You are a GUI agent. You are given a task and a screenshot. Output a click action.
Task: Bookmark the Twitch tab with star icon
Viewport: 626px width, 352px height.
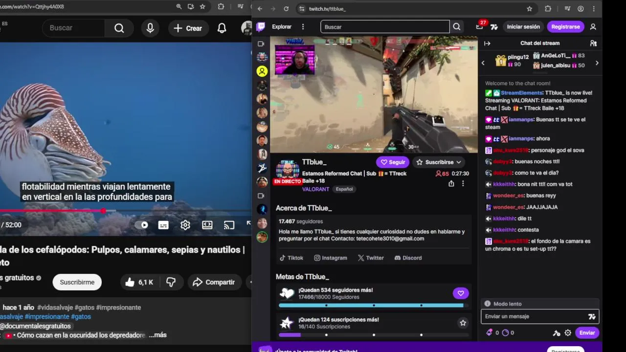click(x=530, y=9)
